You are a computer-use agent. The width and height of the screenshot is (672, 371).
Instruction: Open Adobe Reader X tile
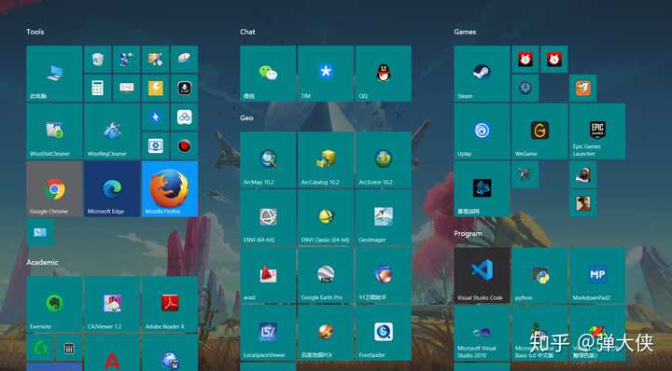[x=170, y=304]
